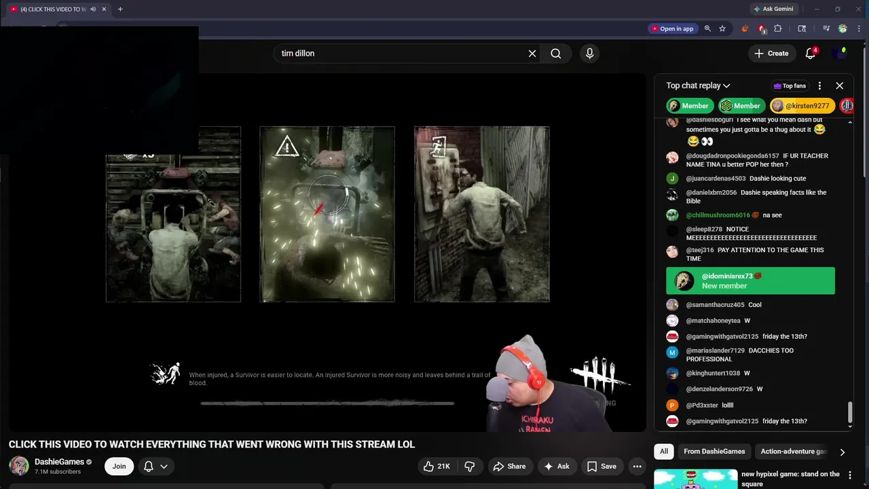Open the notification bell dropdown beside Join
This screenshot has height=489, width=869.
(155, 466)
